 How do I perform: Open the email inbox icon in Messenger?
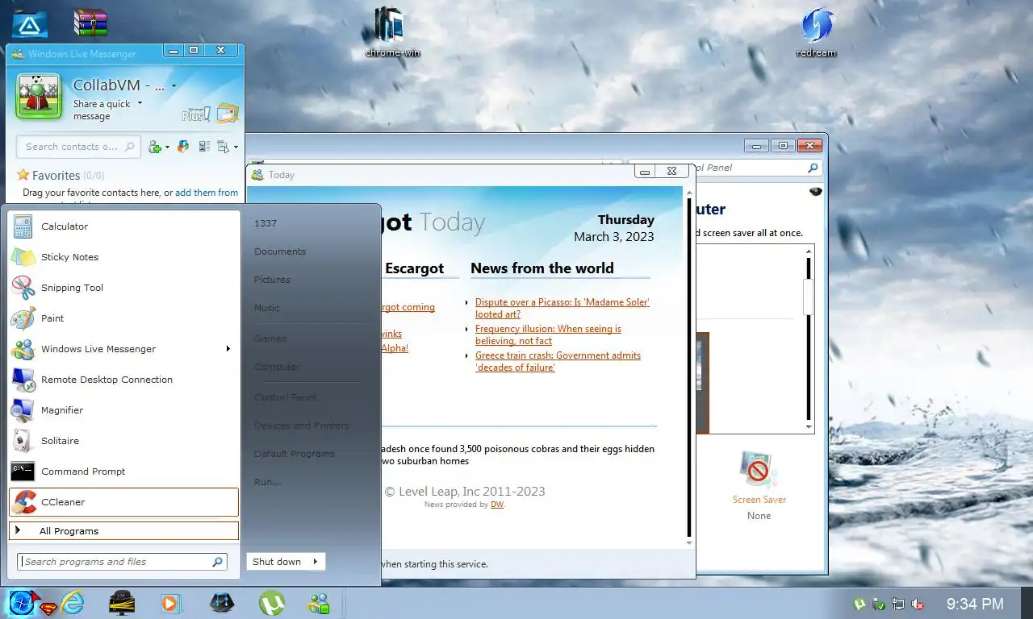click(x=228, y=114)
